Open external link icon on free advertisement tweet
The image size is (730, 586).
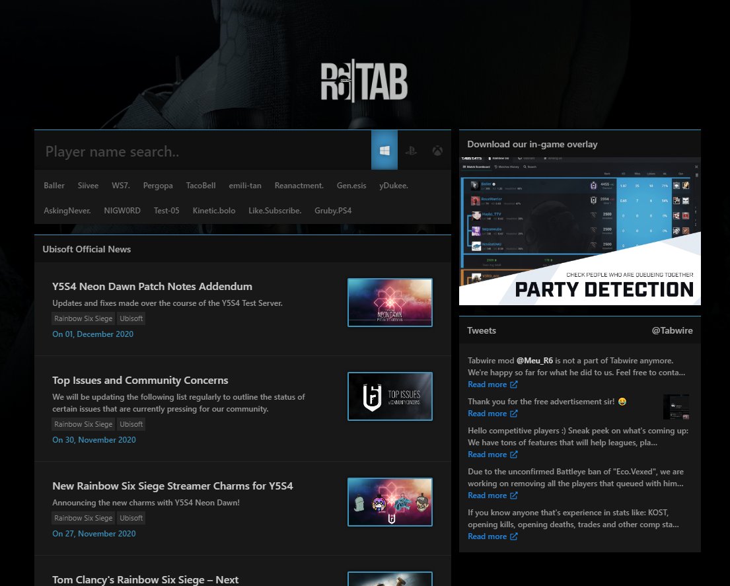pyautogui.click(x=513, y=414)
